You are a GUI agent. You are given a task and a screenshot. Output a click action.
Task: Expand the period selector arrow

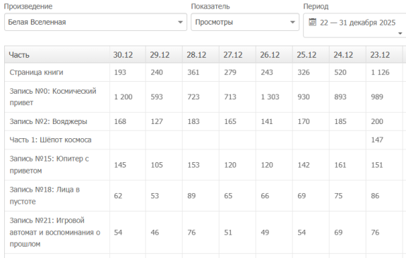coord(400,33)
